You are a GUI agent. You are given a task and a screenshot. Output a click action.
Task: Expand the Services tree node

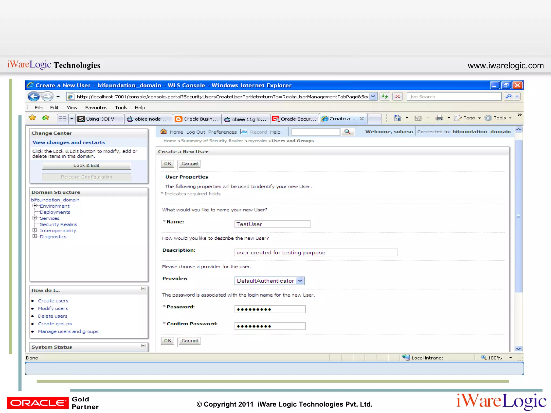coord(35,218)
